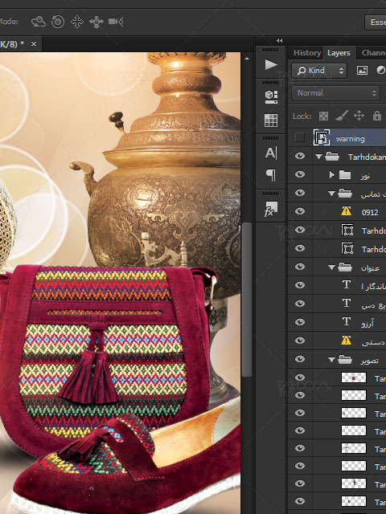
Task: Open the Kind filter dropdown
Action: [319, 71]
